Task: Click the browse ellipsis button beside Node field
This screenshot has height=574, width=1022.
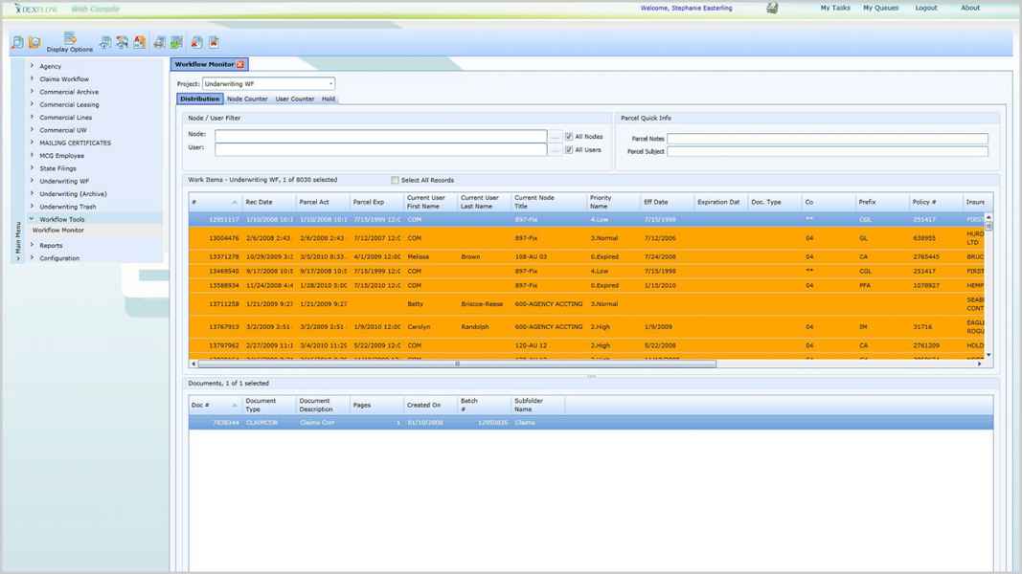Action: coord(555,137)
